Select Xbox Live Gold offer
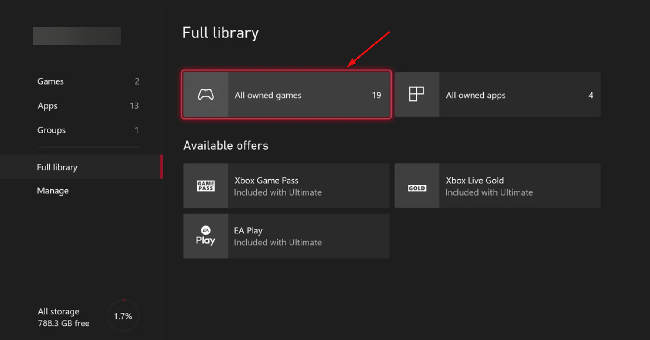 tap(498, 186)
